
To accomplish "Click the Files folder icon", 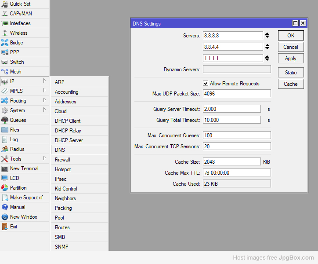I will (x=5, y=130).
